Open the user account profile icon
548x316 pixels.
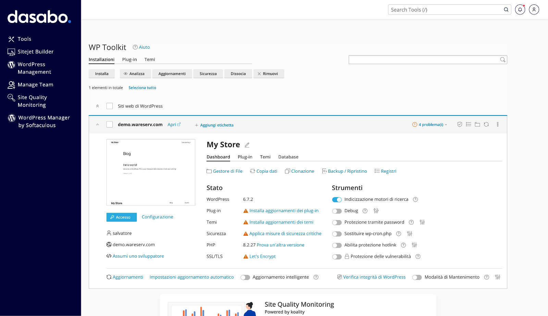(x=534, y=10)
